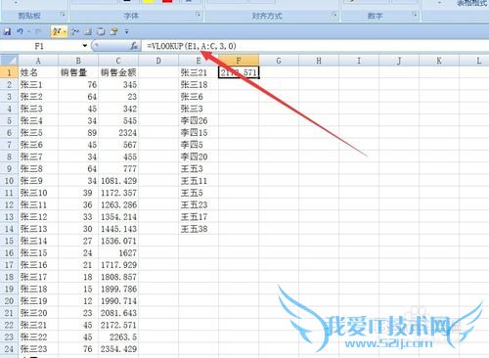The width and height of the screenshot is (489, 358).
Task: Open the 字体 group dialog launcher
Action: (x=198, y=15)
